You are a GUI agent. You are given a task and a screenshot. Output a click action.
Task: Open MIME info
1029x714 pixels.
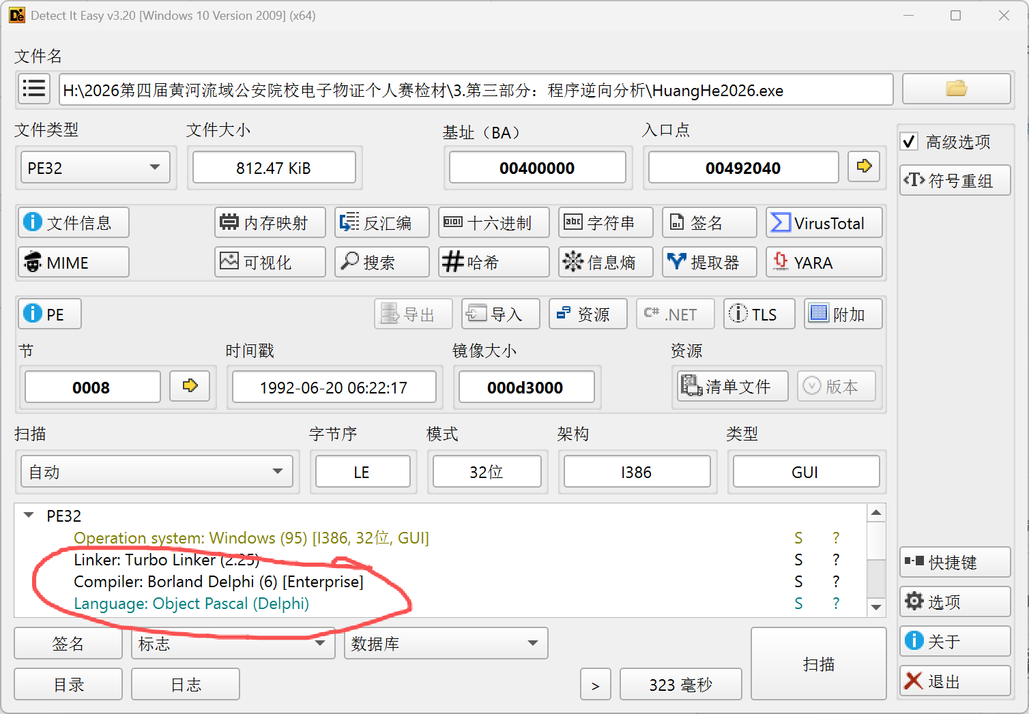click(x=74, y=262)
